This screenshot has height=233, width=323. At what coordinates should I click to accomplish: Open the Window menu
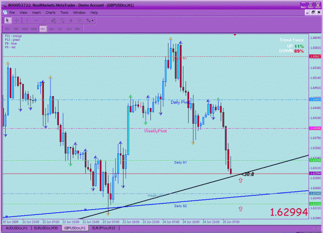click(79, 12)
